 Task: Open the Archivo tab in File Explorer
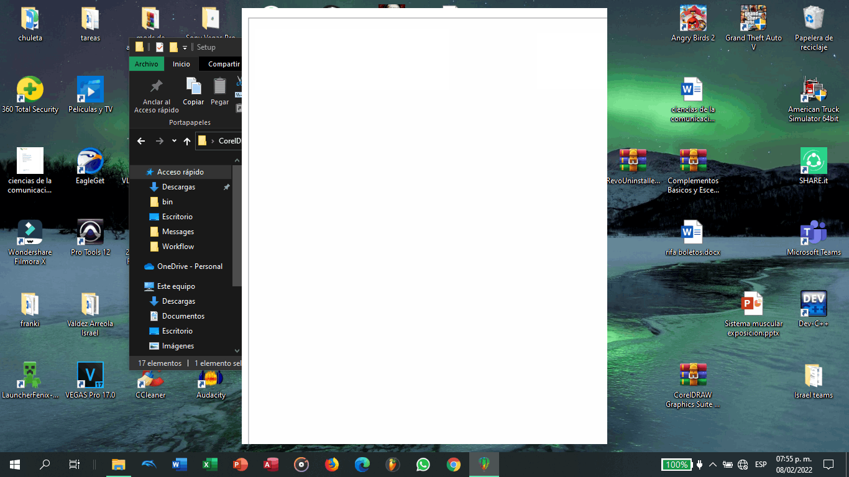[147, 64]
